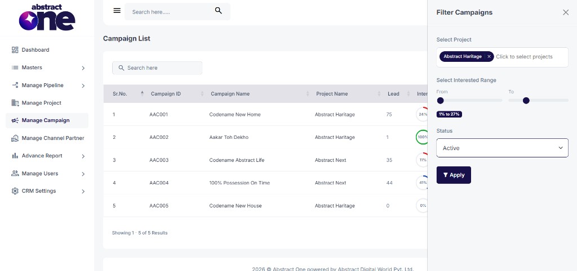Click the CRM Settings gear icon
The height and width of the screenshot is (271, 577).
click(15, 191)
